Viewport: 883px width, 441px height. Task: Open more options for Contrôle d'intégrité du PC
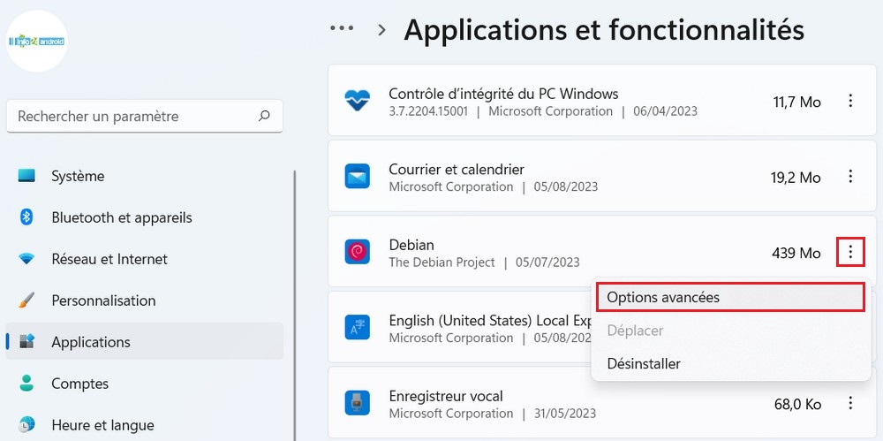click(x=850, y=101)
